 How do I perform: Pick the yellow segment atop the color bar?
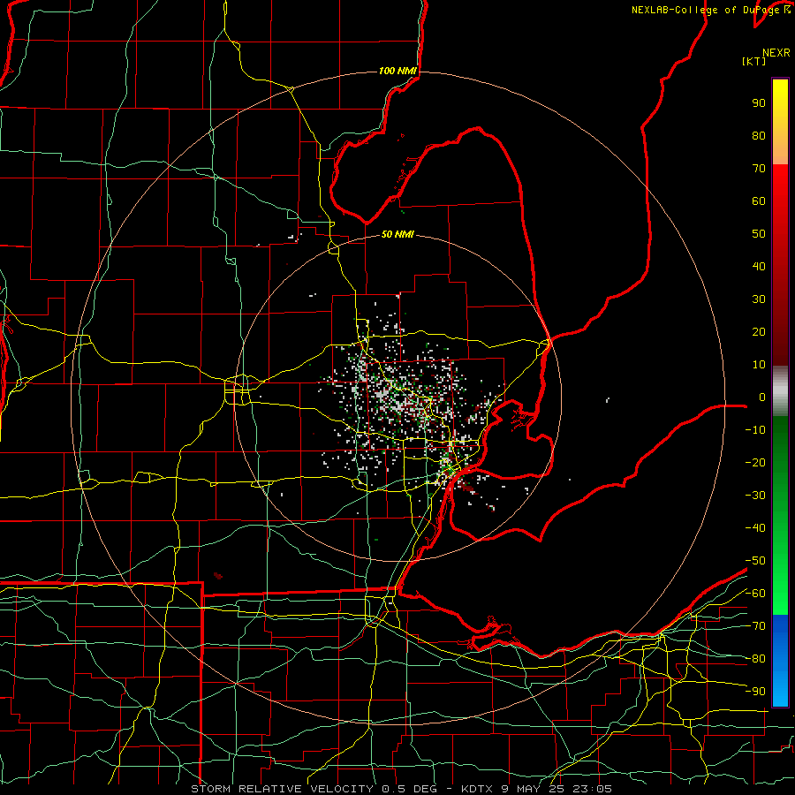pyautogui.click(x=780, y=122)
